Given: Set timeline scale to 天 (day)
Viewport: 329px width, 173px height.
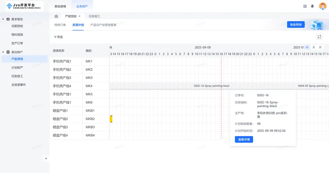Looking at the screenshot, I should [x=314, y=47].
